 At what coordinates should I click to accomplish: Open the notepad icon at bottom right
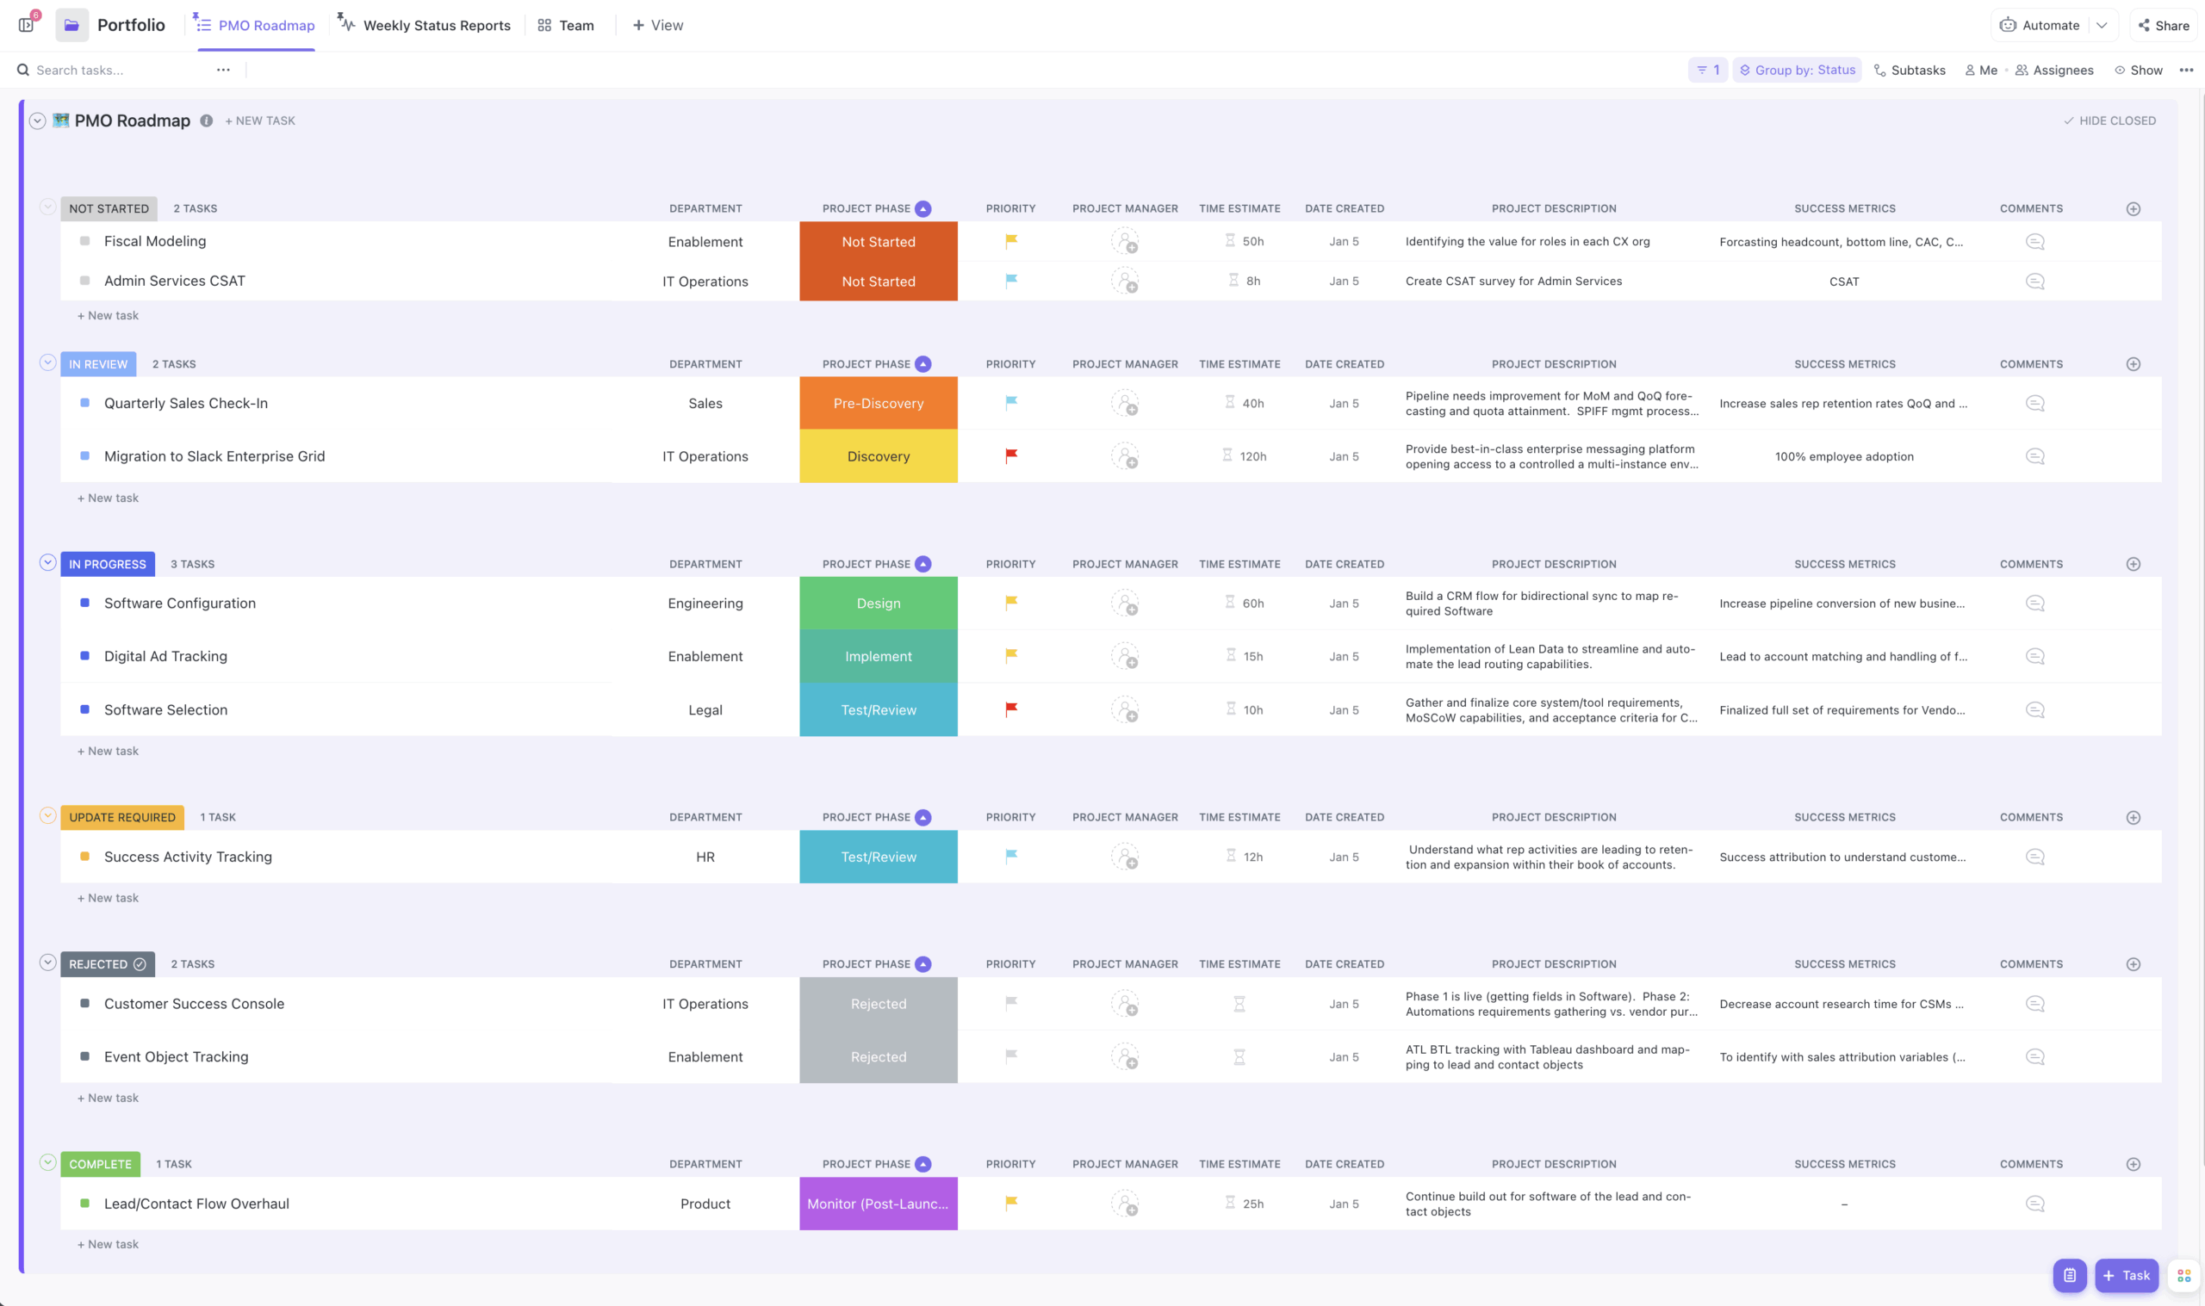click(2070, 1274)
